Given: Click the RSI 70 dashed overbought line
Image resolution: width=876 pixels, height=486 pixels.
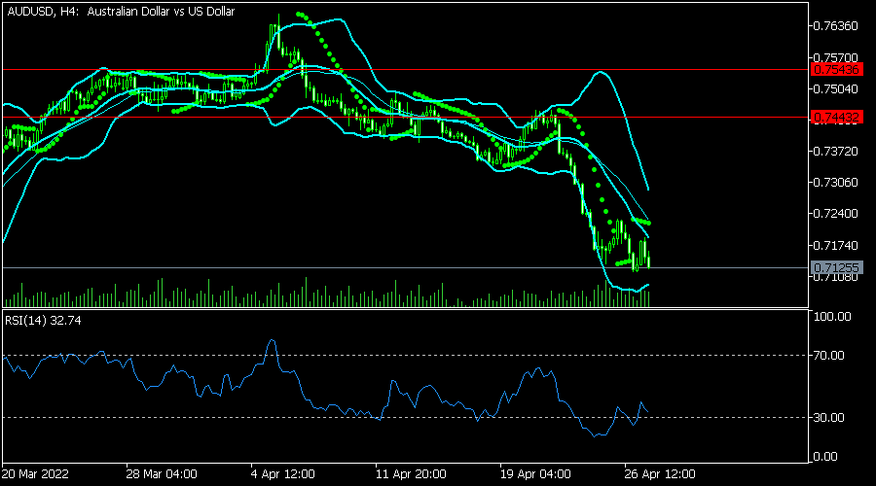Looking at the screenshot, I should tap(406, 356).
